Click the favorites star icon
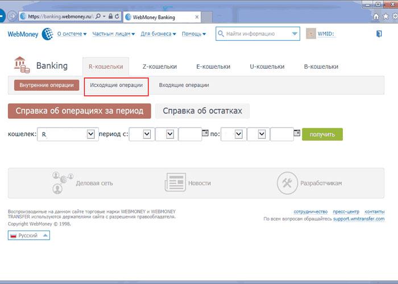The width and height of the screenshot is (398, 284). (x=385, y=16)
